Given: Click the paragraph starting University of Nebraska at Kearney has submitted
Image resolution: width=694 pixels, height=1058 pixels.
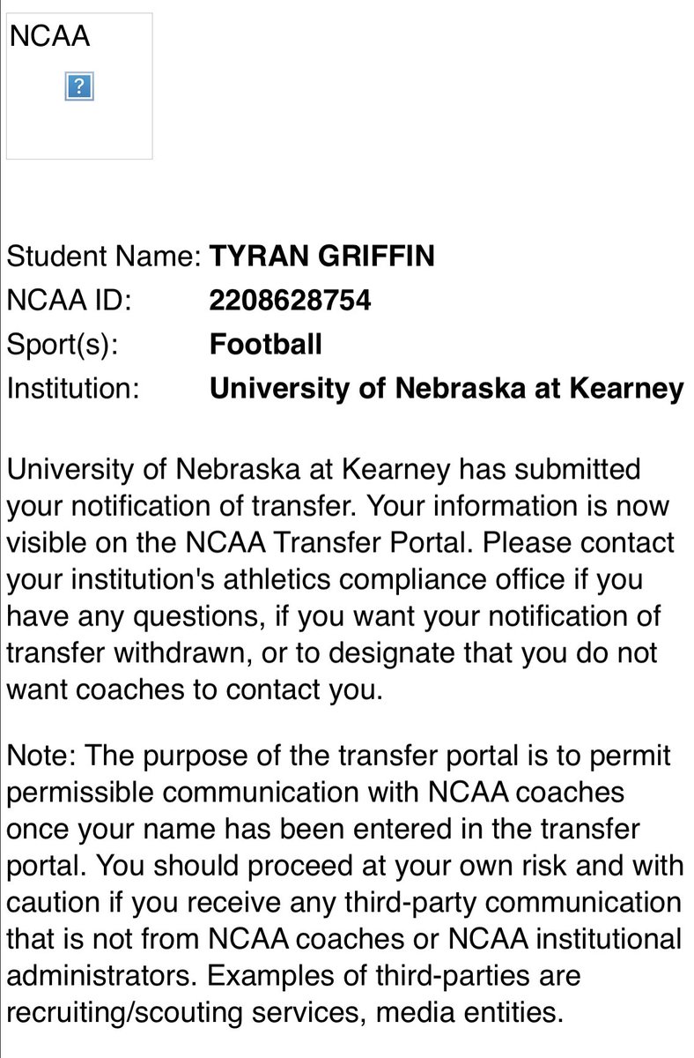Looking at the screenshot, I should [338, 578].
